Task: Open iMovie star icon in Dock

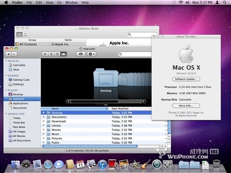Action: [135, 164]
